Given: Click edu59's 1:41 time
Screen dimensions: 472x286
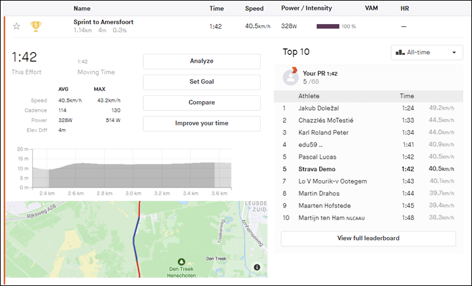Looking at the screenshot, I should pos(408,145).
